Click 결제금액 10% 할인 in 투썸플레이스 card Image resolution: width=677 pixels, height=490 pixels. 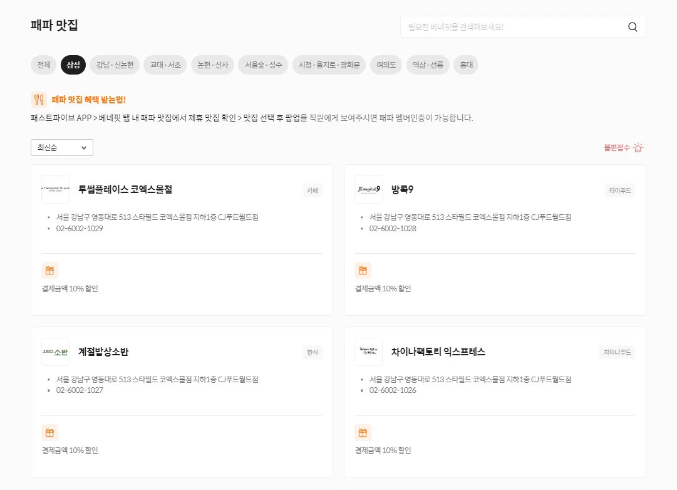[x=70, y=288]
